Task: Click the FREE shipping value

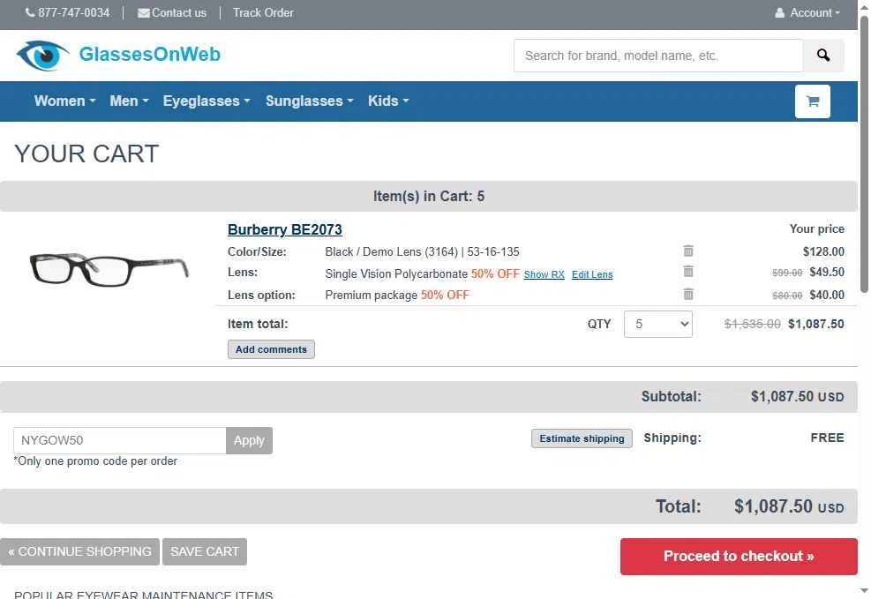Action: click(827, 438)
